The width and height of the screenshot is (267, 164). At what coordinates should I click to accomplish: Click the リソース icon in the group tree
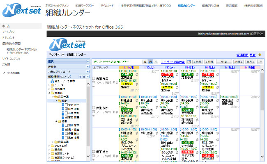point(53,85)
